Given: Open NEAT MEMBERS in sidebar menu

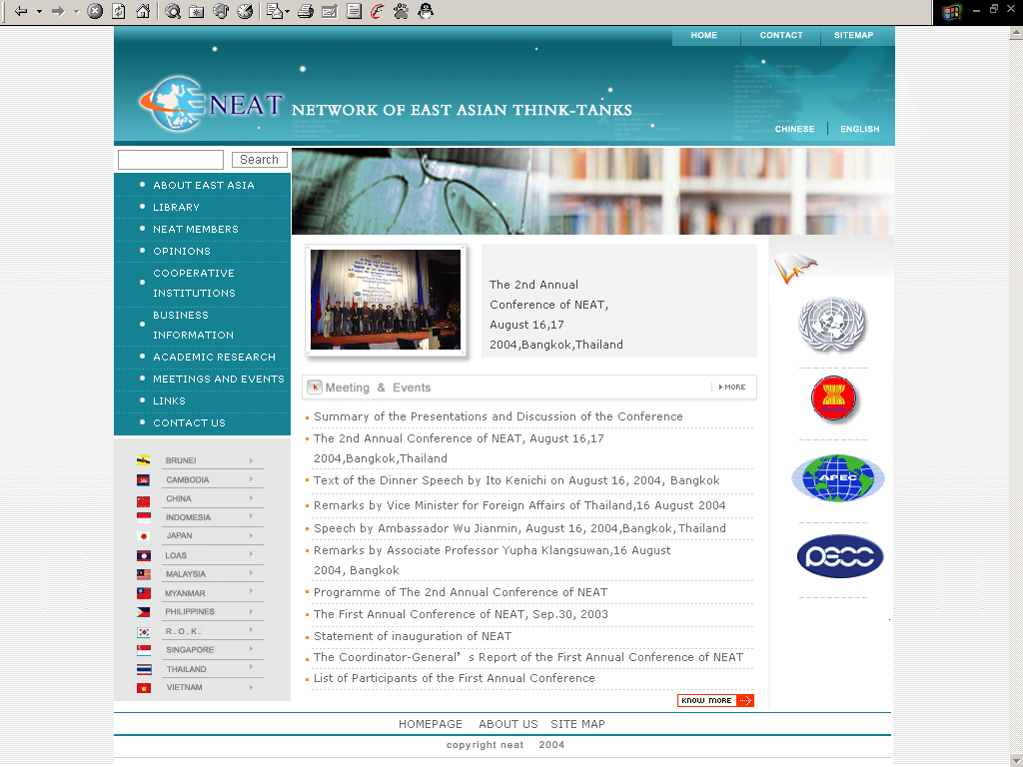Looking at the screenshot, I should (x=196, y=230).
